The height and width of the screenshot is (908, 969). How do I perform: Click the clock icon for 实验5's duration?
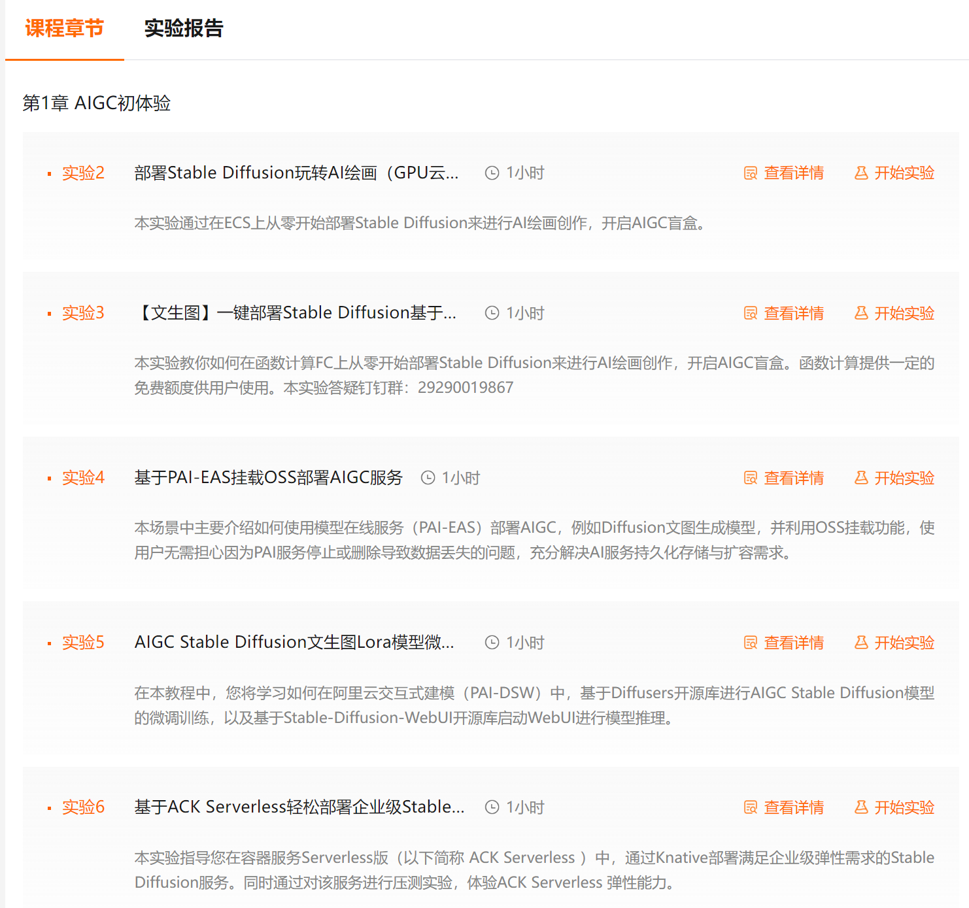click(492, 642)
